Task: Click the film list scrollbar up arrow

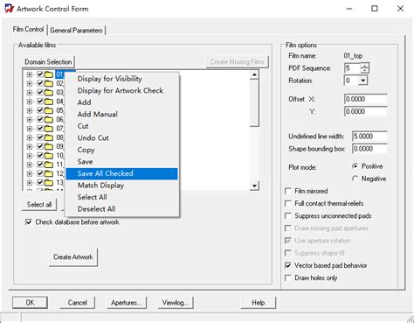Action: click(254, 74)
